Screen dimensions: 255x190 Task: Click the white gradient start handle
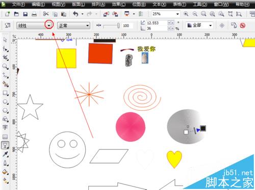point(186,132)
